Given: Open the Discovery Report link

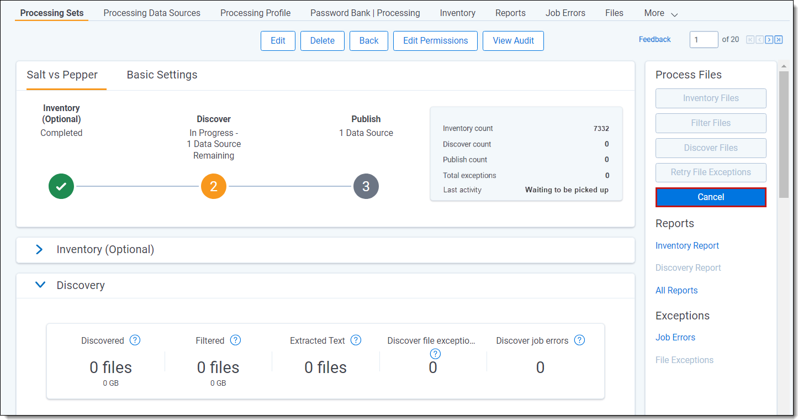Looking at the screenshot, I should point(688,267).
